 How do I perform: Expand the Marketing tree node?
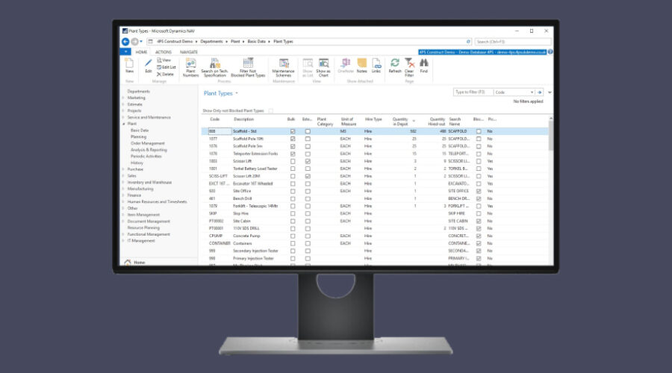(124, 98)
